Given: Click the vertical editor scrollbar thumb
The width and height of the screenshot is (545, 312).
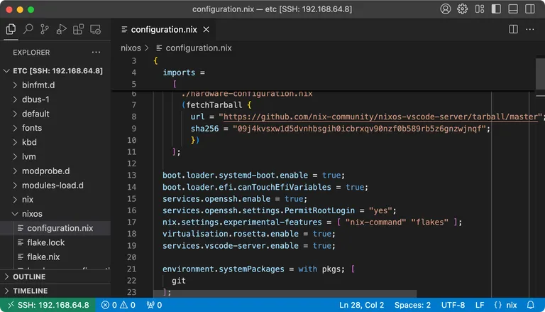Looking at the screenshot, I should [x=540, y=72].
